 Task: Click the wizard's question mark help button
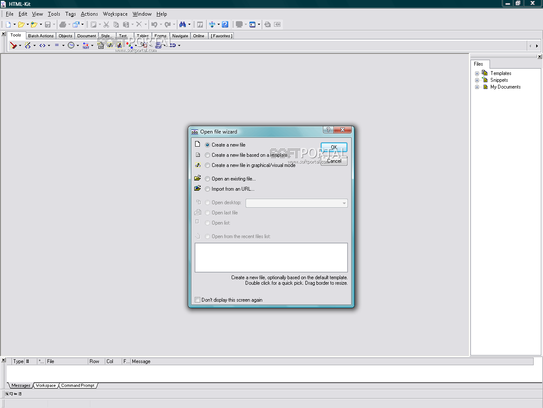click(x=328, y=130)
